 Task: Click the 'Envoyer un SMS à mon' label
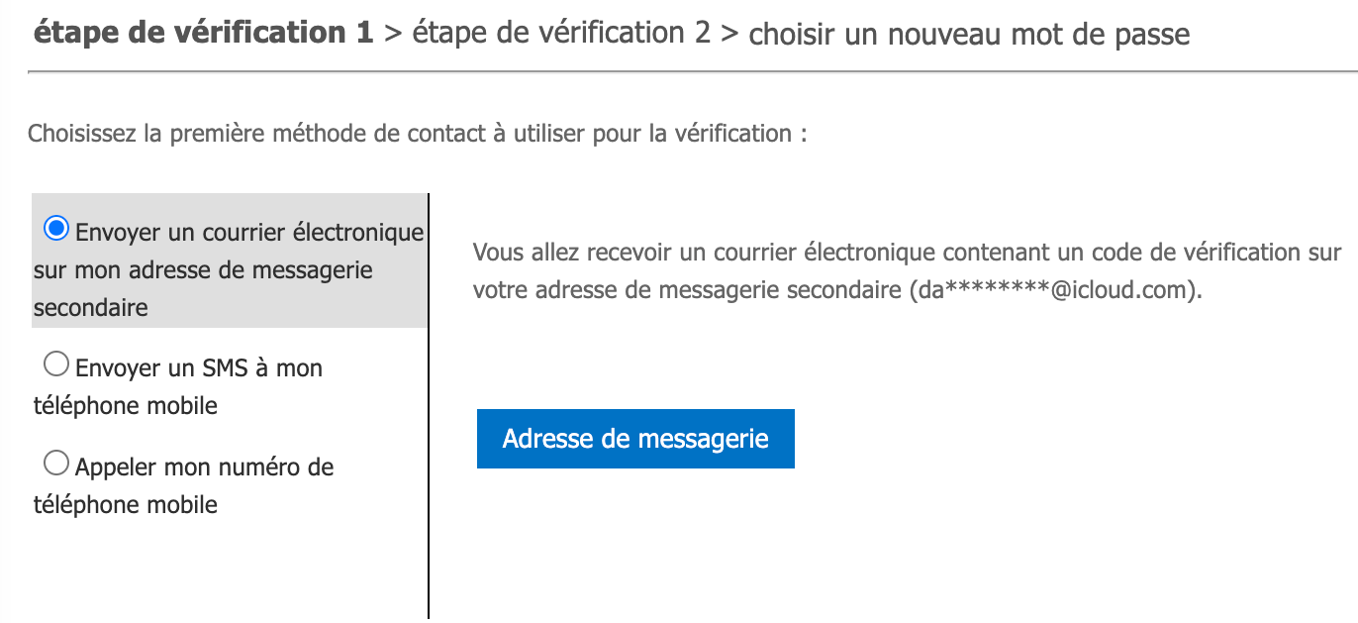click(x=199, y=368)
